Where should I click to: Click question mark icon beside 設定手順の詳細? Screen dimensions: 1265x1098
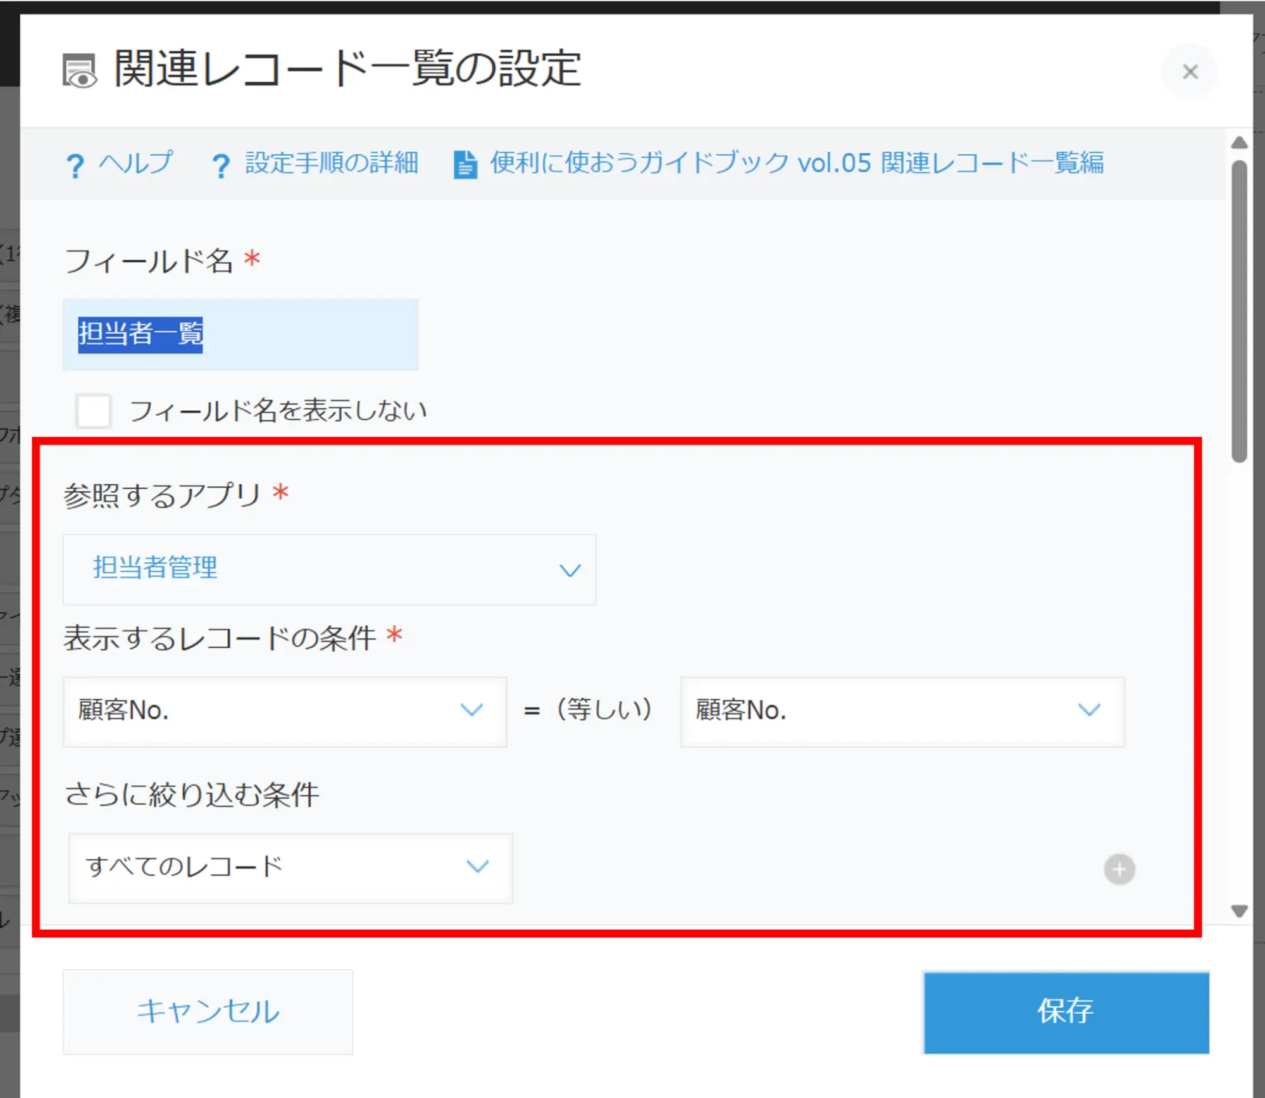click(x=221, y=166)
